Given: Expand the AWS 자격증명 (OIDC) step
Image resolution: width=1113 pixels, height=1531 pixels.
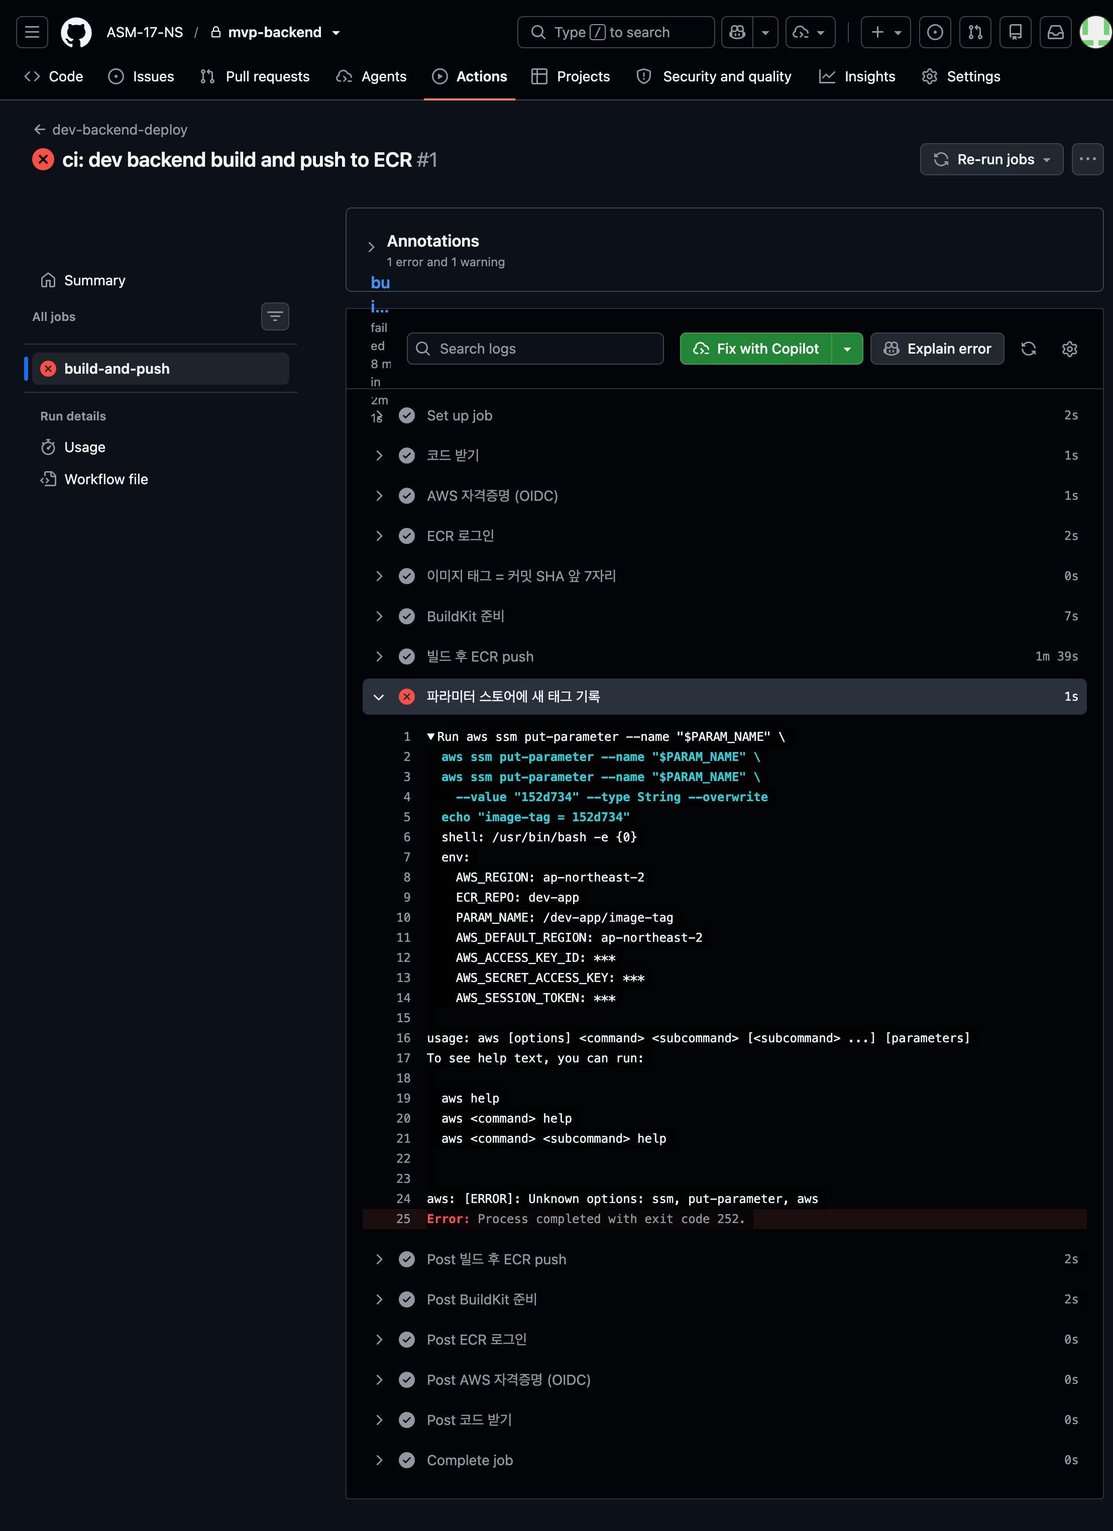Looking at the screenshot, I should 724,495.
